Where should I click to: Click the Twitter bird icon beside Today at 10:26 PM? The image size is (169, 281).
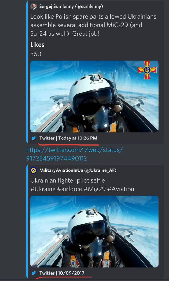tap(34, 138)
